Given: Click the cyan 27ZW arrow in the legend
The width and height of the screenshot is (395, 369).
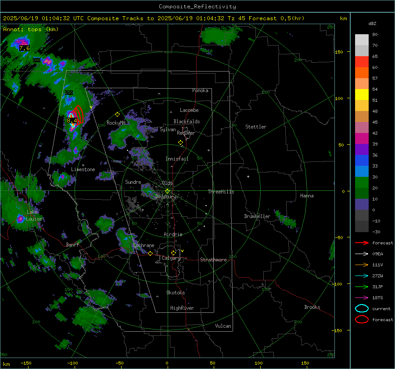Looking at the screenshot, I should pyautogui.click(x=362, y=276).
